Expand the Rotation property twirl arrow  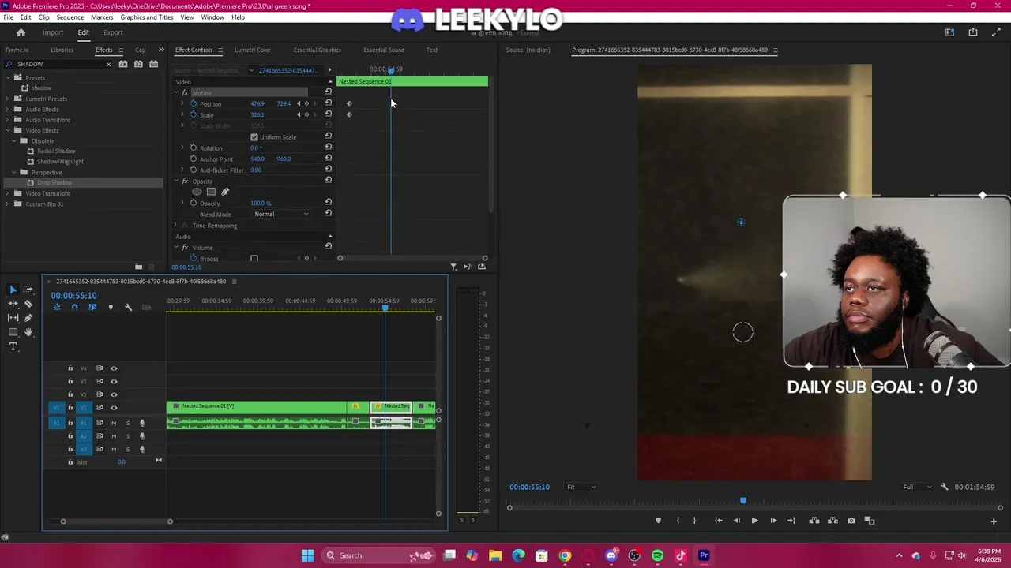tap(182, 148)
